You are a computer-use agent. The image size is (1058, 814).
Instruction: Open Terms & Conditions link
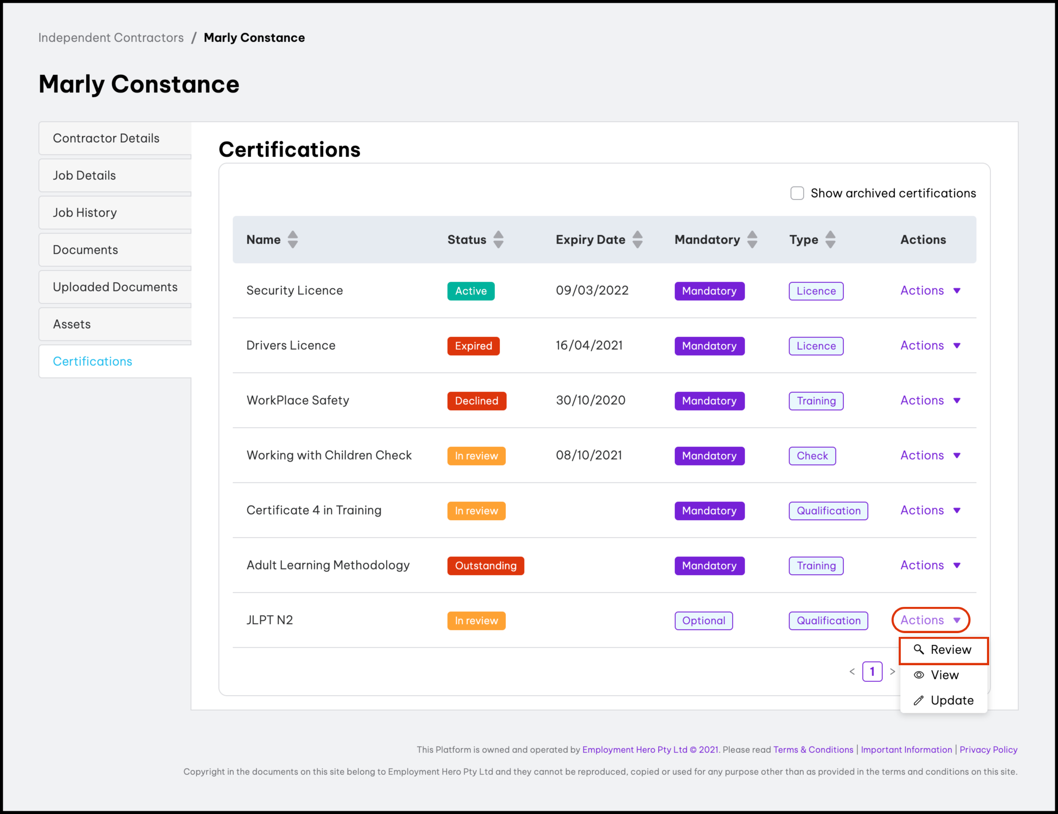(813, 750)
